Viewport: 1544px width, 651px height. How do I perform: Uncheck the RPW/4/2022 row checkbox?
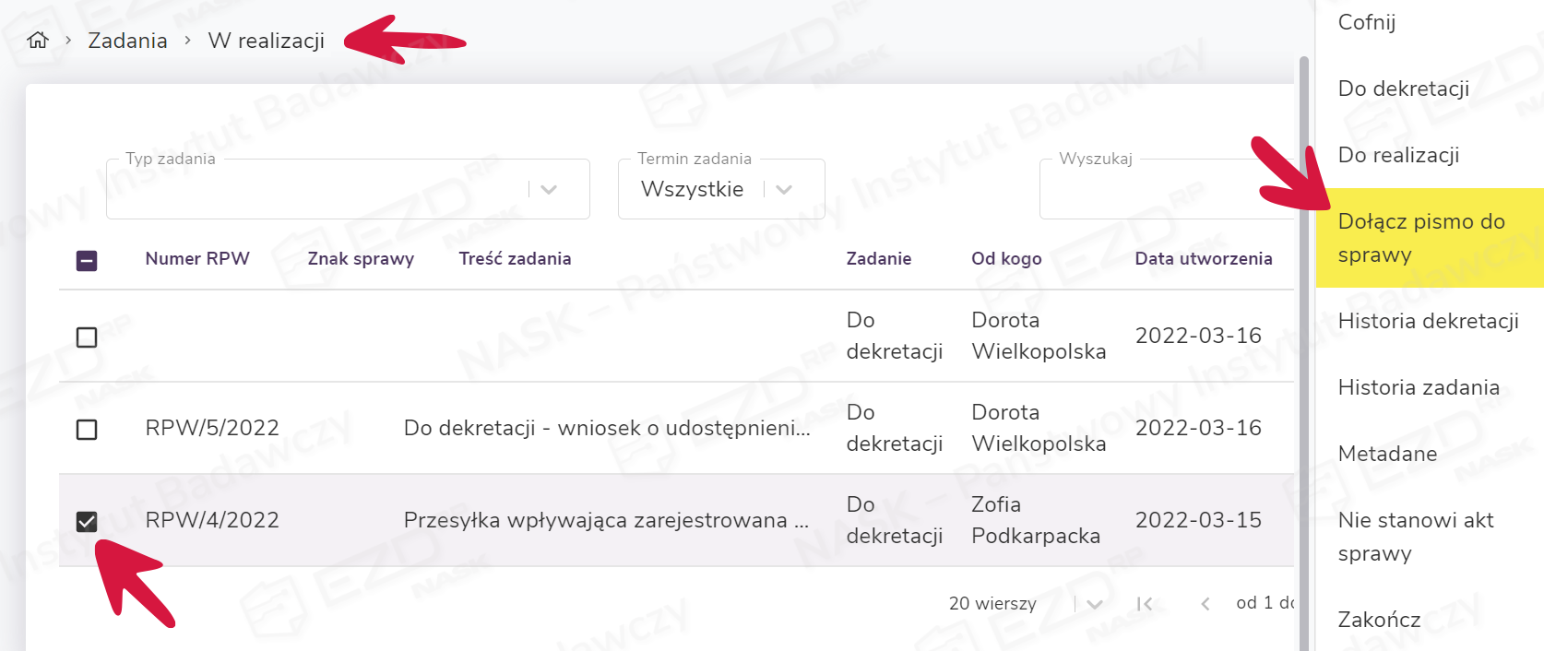pos(87,522)
